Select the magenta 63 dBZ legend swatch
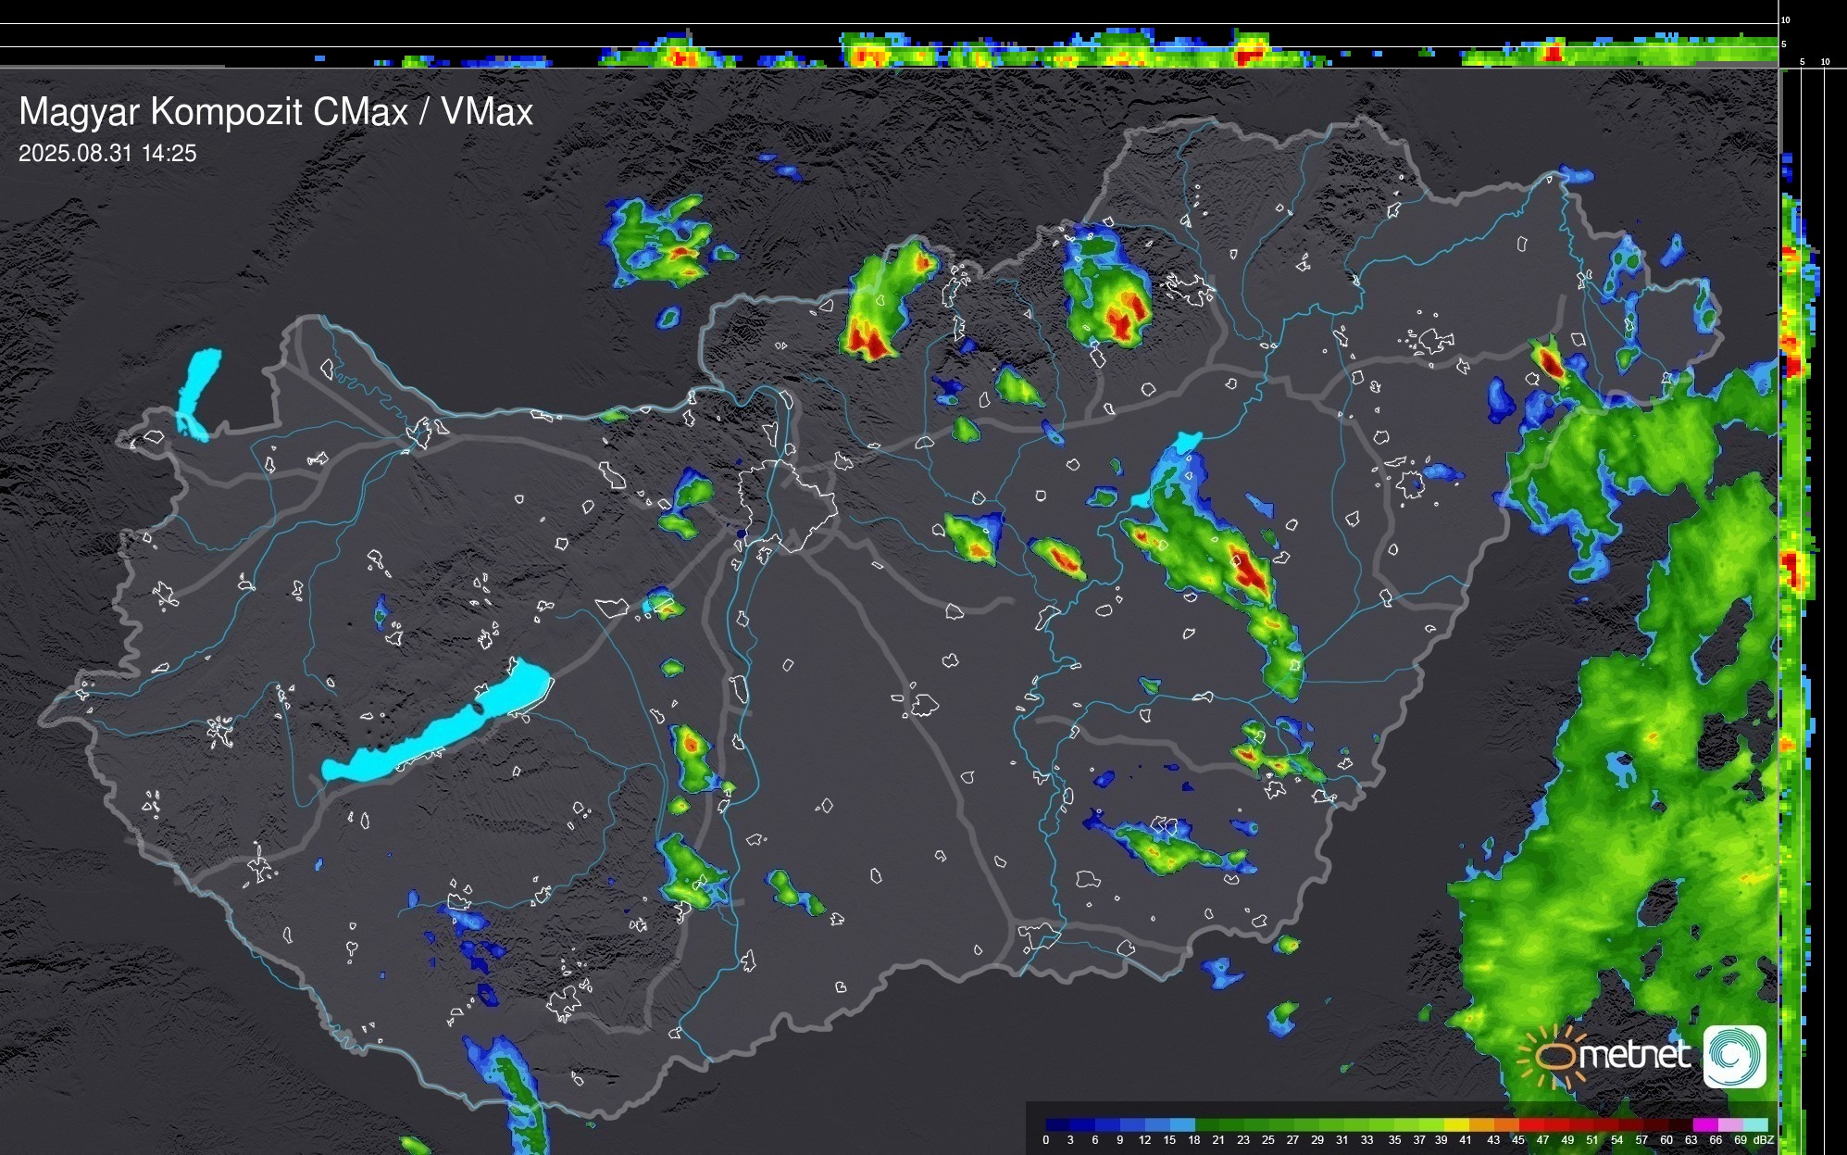This screenshot has width=1847, height=1155. coord(1706,1124)
